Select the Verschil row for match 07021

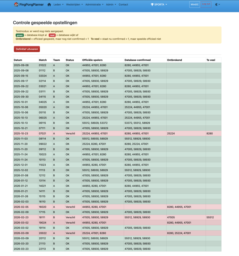coord(117,133)
